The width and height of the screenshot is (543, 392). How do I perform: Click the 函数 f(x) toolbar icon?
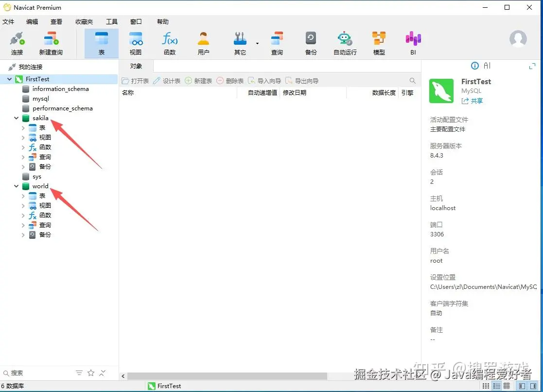170,43
